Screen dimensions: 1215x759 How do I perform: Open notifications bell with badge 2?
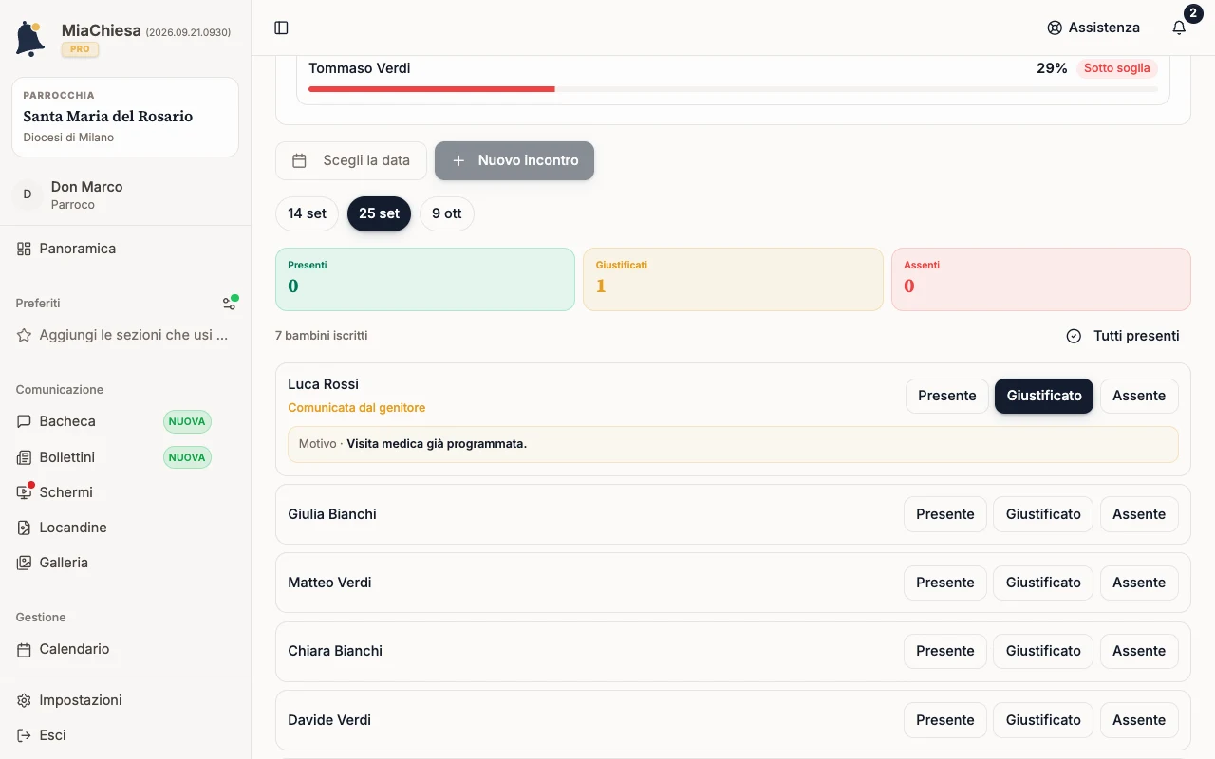pos(1179,28)
